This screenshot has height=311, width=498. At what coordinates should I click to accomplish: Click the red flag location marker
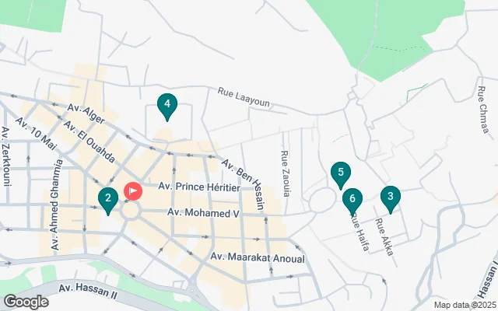tap(133, 191)
